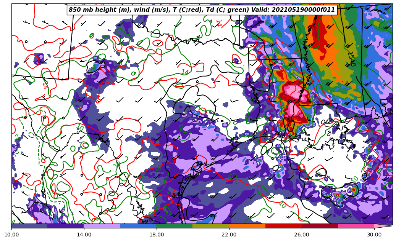Click the 30.00 colorbar tick label

(x=374, y=235)
